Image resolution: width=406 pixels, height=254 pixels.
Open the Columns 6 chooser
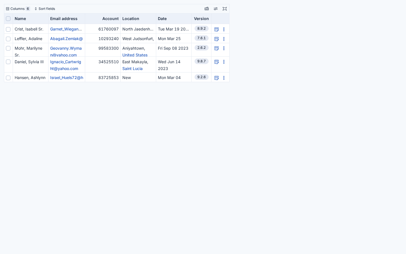(18, 9)
